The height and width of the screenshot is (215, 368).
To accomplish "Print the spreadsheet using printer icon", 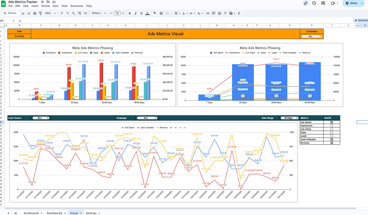I will (x=35, y=14).
